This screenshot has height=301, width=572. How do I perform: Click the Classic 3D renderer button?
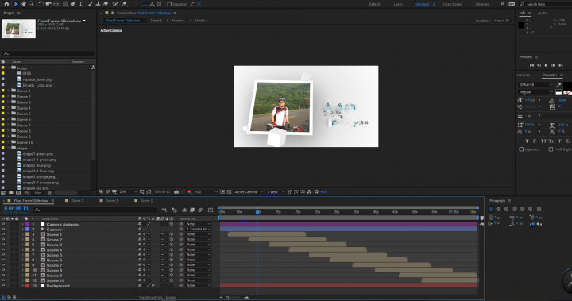501,21
